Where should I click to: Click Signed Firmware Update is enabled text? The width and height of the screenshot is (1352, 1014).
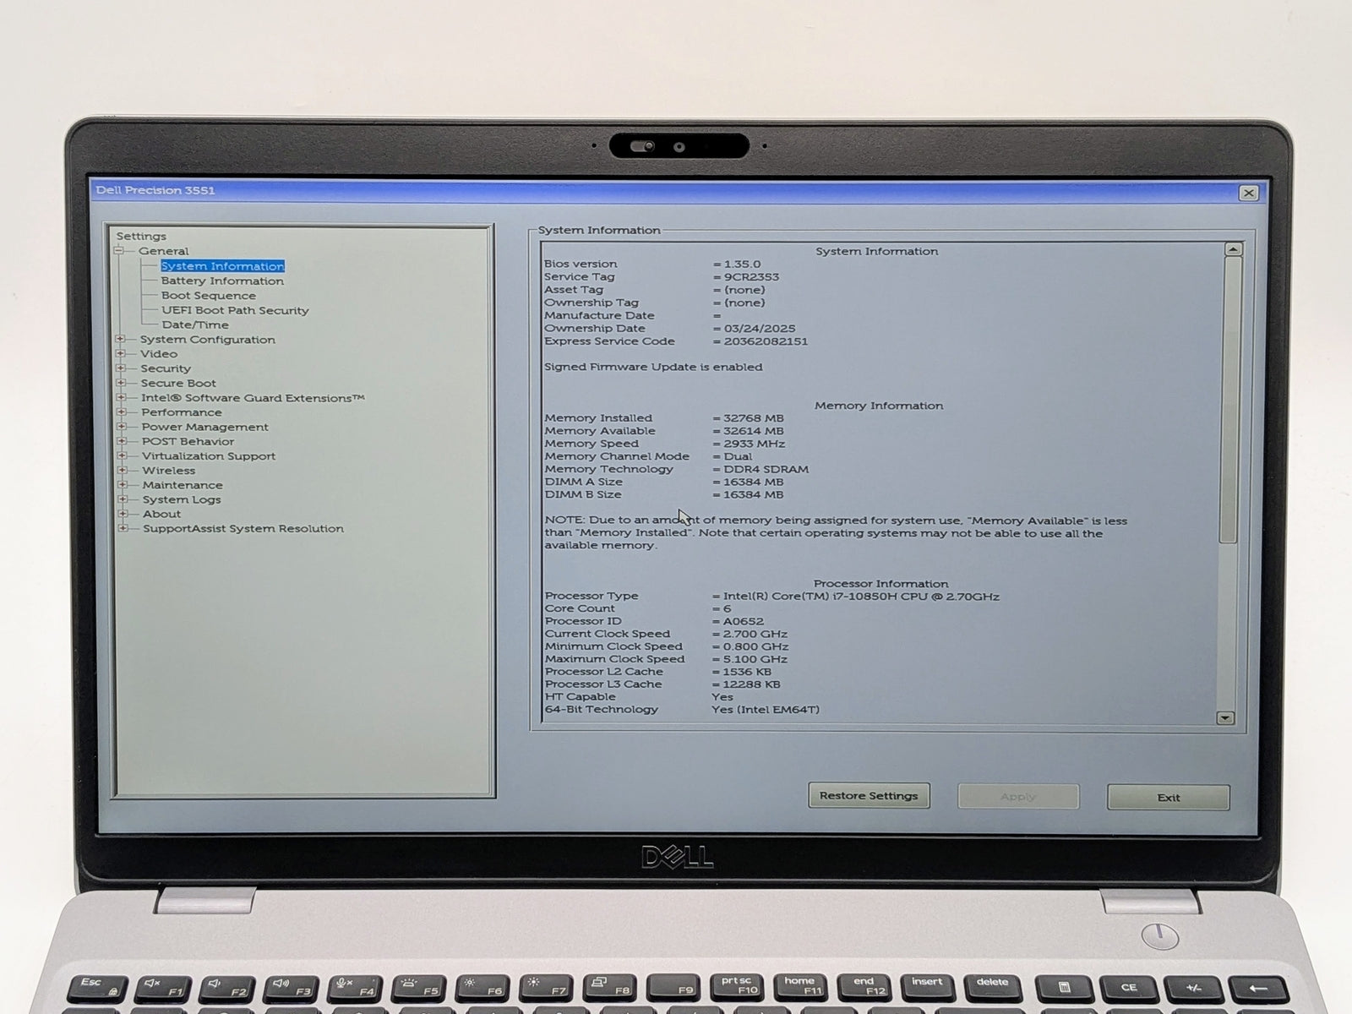point(653,367)
